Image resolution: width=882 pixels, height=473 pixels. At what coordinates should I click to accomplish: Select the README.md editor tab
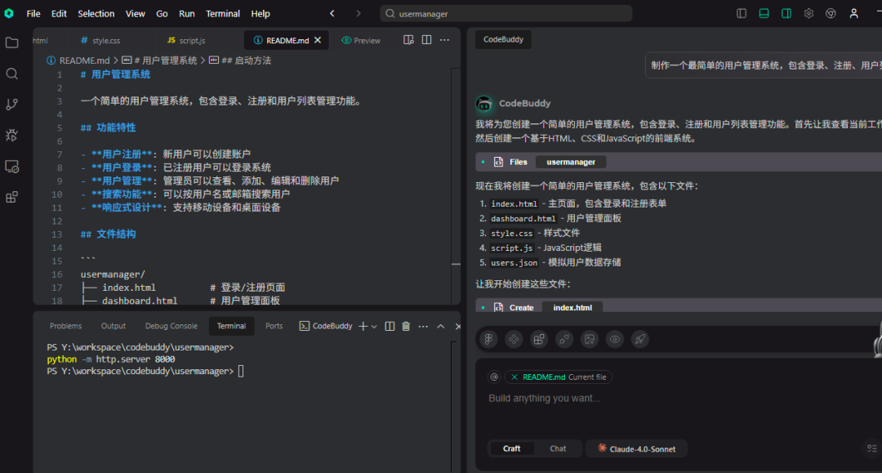pos(287,41)
